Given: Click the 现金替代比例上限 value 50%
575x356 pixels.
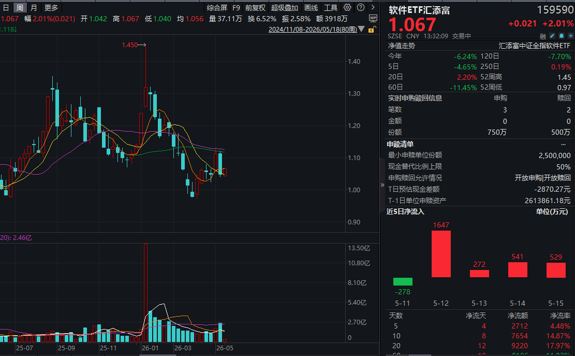Looking at the screenshot, I should click(x=563, y=167).
